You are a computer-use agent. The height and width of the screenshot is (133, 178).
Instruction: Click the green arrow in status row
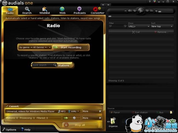click(66, 118)
